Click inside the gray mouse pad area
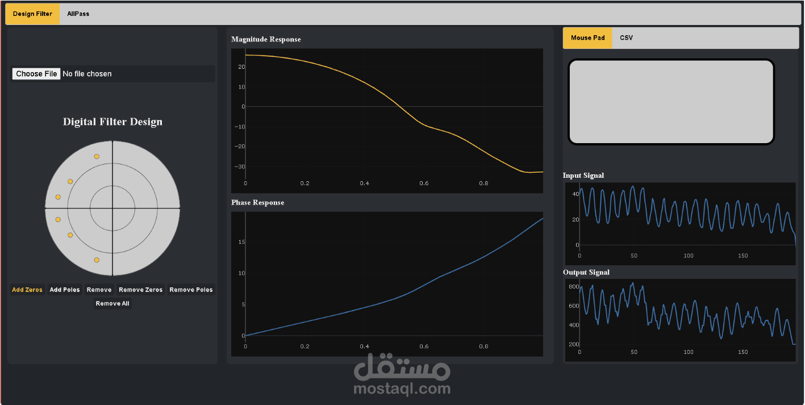 coord(671,102)
